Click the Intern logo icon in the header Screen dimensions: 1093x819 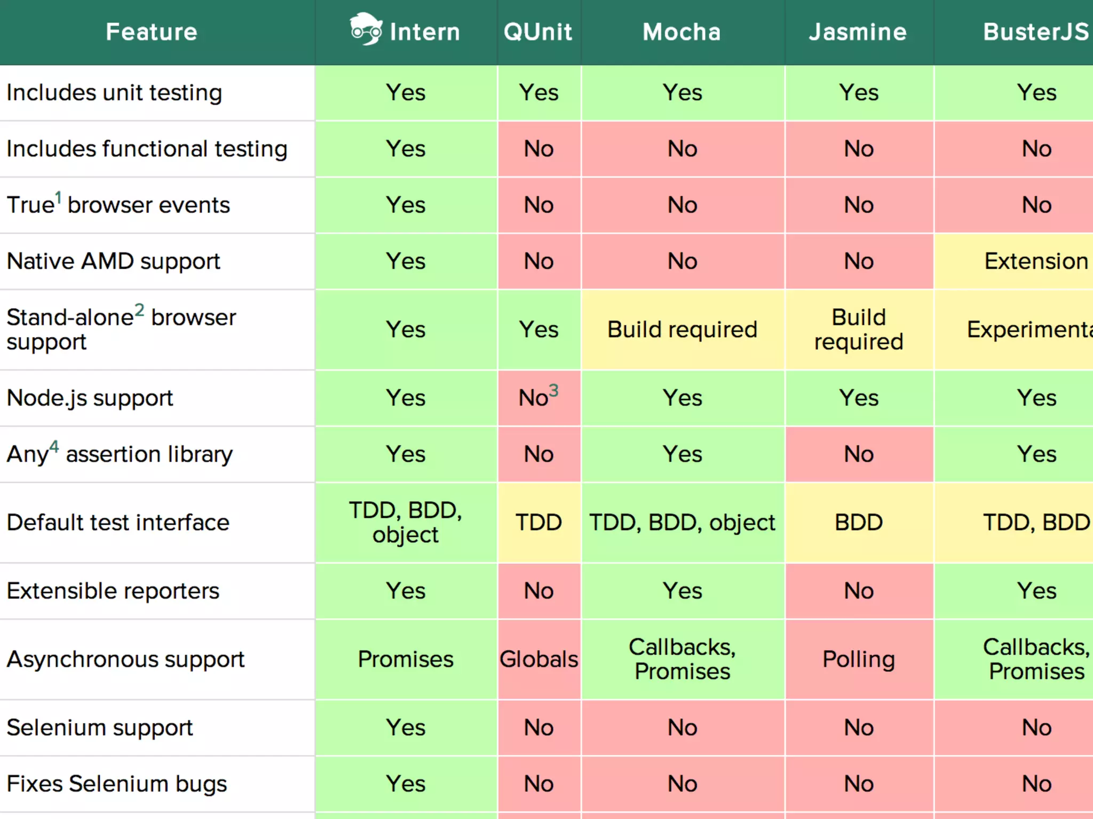coord(366,29)
